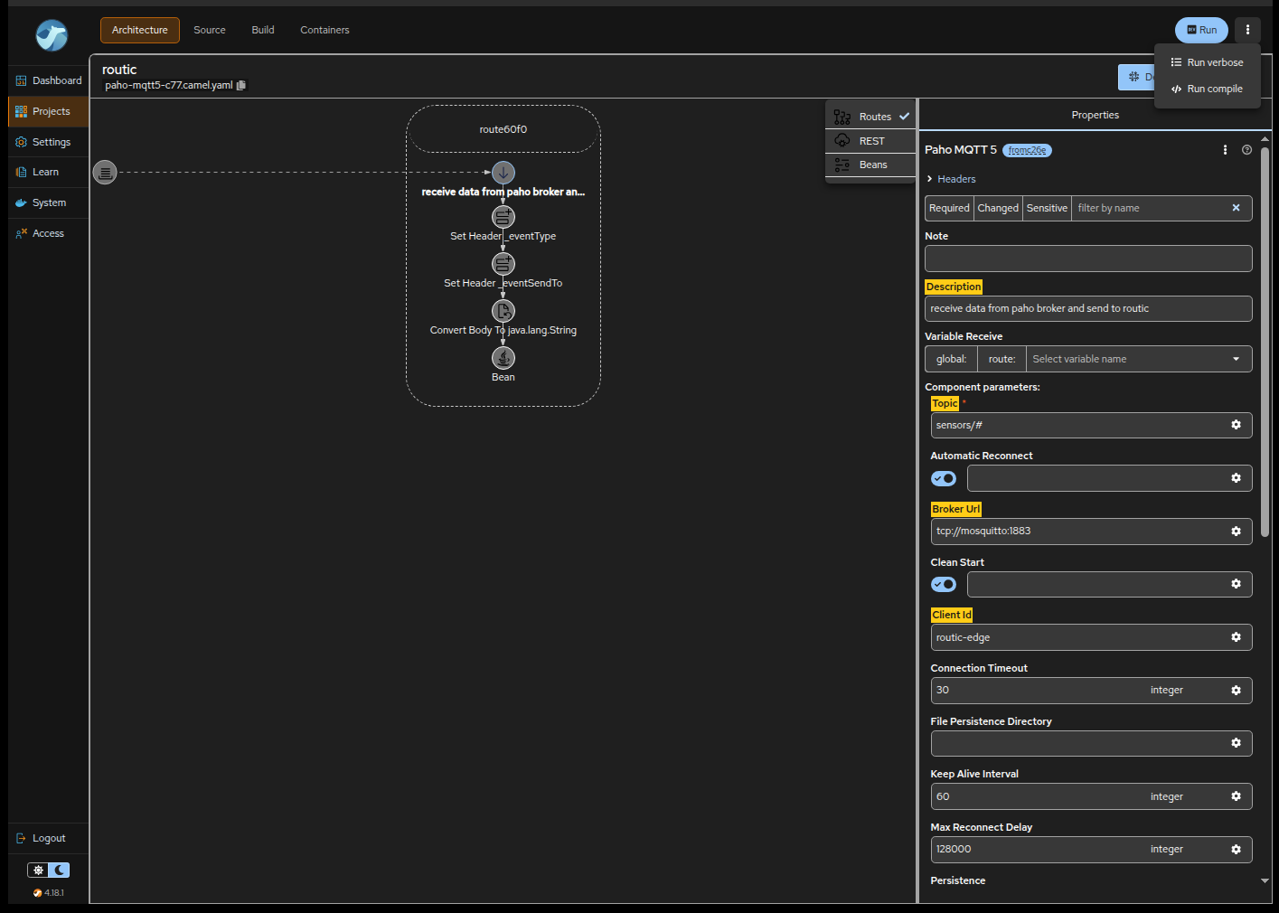Expand the Headers section
This screenshot has width=1279, height=913.
[950, 179]
